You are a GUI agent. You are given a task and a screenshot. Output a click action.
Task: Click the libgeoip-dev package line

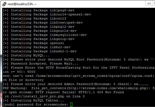[39, 39]
